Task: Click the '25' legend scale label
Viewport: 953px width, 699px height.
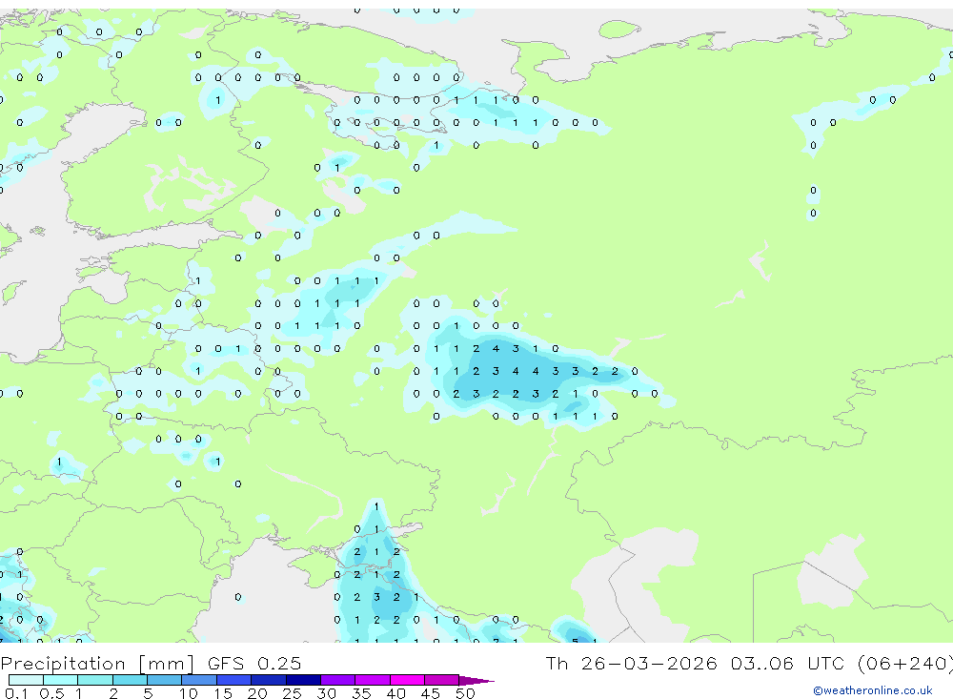Action: (293, 693)
